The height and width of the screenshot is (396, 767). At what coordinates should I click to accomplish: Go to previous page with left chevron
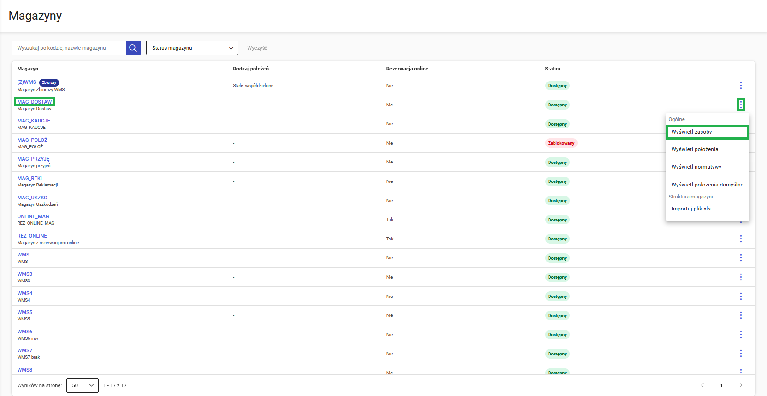click(x=702, y=385)
